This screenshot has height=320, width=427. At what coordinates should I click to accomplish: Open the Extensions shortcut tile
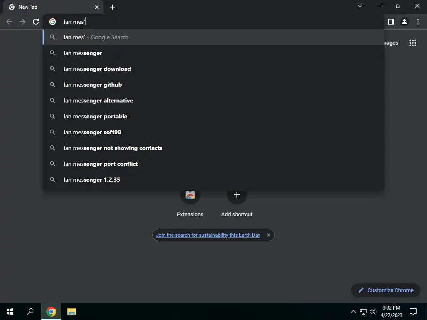(x=190, y=203)
